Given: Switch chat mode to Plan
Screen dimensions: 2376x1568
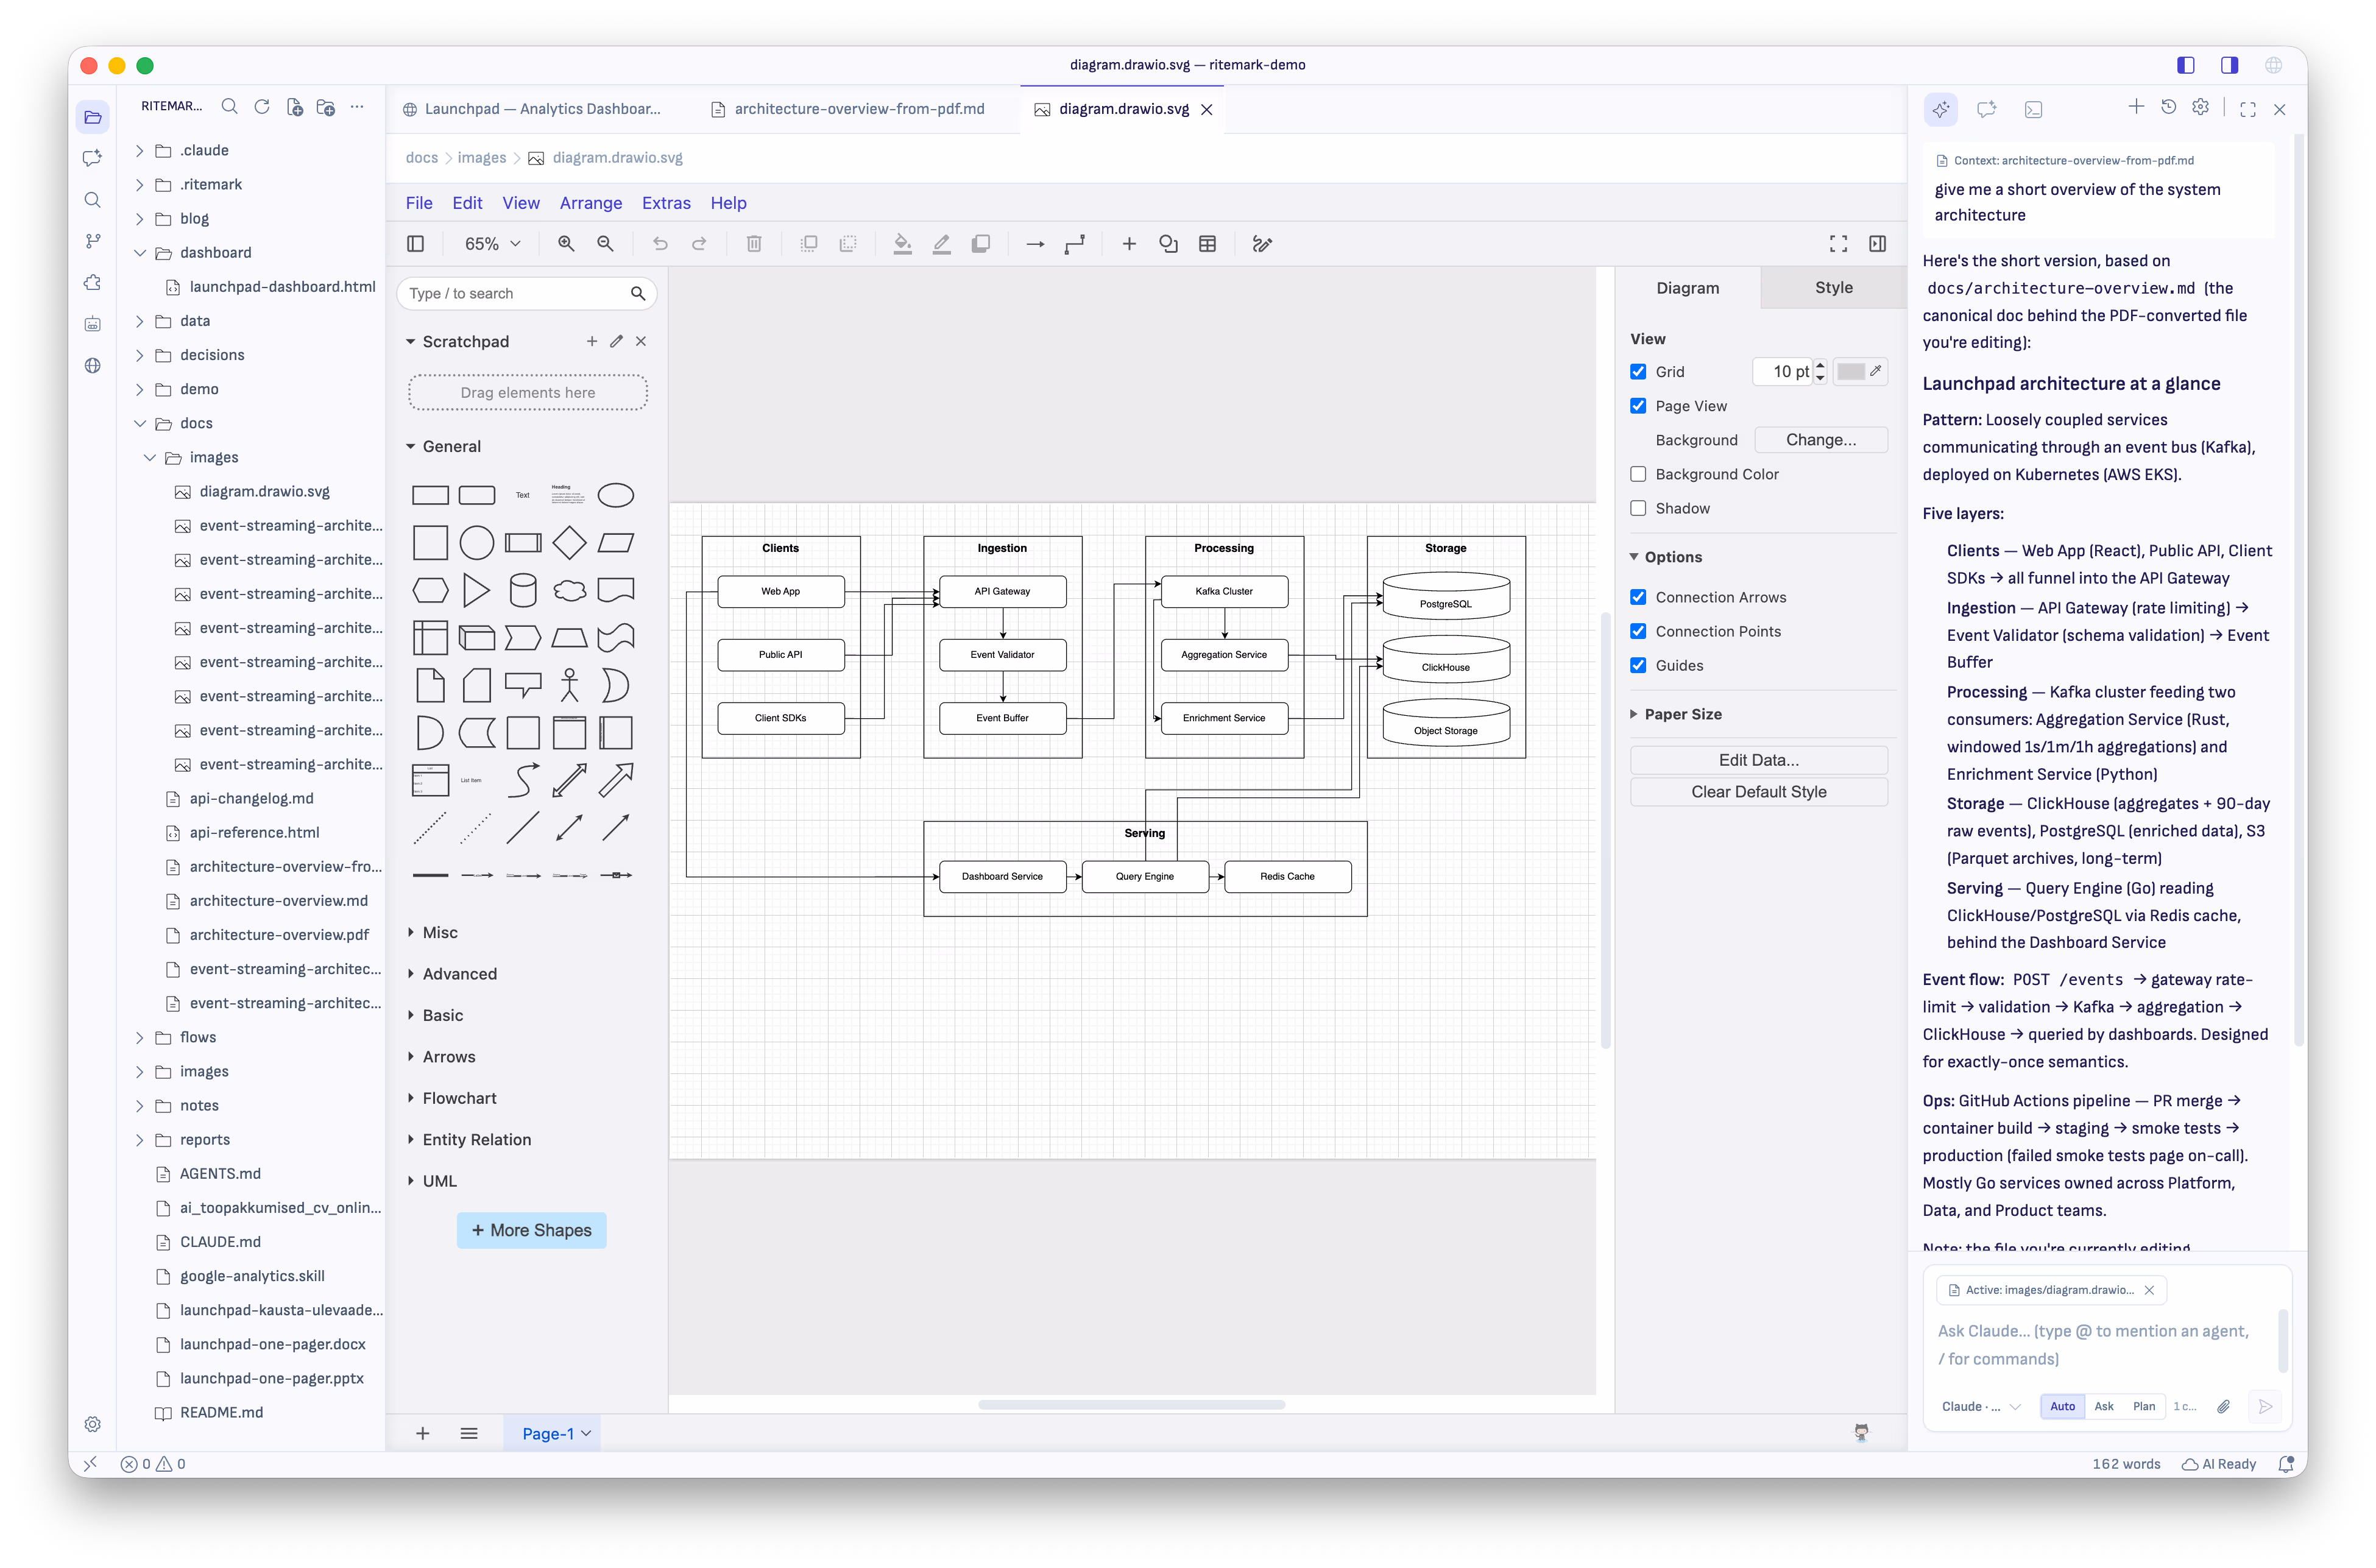Looking at the screenshot, I should (2144, 1406).
